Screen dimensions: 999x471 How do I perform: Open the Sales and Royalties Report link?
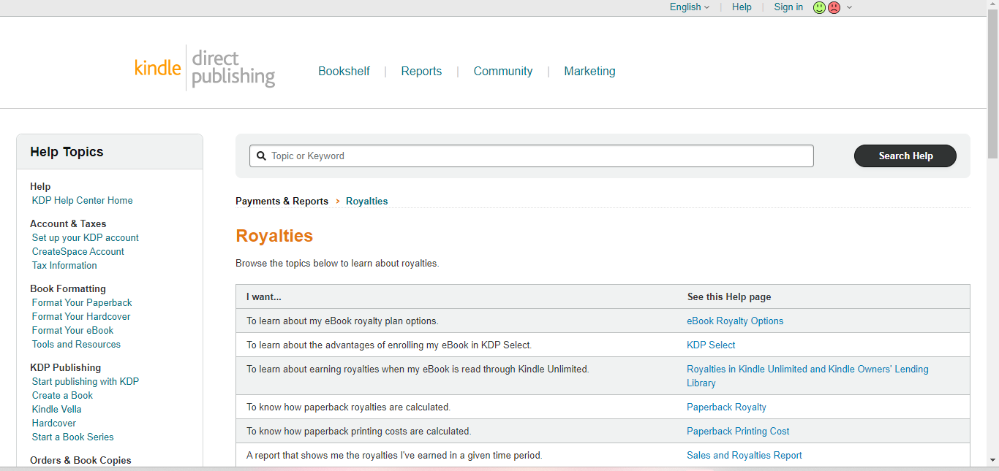(x=744, y=455)
